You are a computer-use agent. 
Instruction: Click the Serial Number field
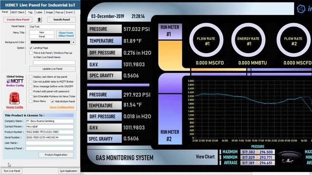(50, 137)
